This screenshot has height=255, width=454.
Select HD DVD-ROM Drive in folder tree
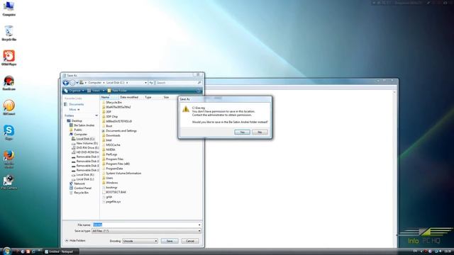point(85,152)
